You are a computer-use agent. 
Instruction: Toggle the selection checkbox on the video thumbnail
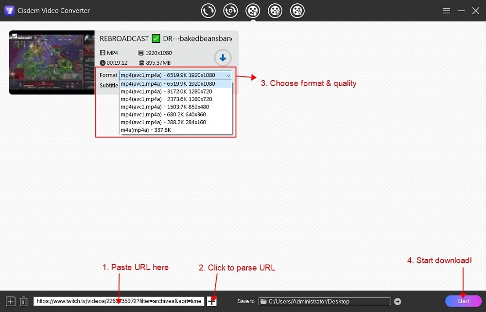(14, 35)
